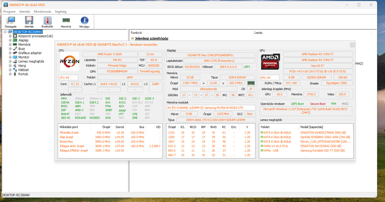Click the Működési pont column header
Image resolution: width=385 pixels, height=202 pixels.
click(x=74, y=127)
